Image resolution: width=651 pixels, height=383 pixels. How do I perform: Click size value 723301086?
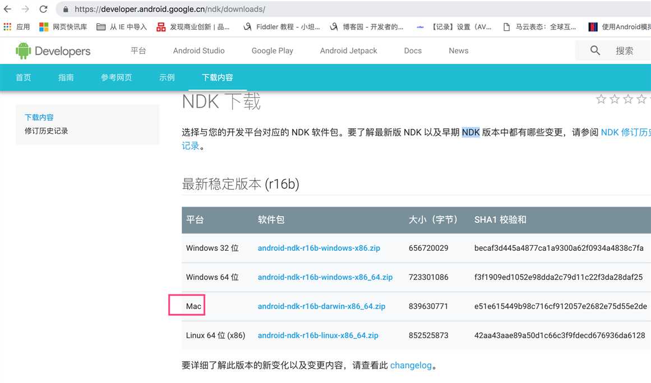tap(428, 277)
